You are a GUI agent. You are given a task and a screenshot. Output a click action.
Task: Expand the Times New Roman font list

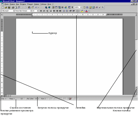click(31, 11)
